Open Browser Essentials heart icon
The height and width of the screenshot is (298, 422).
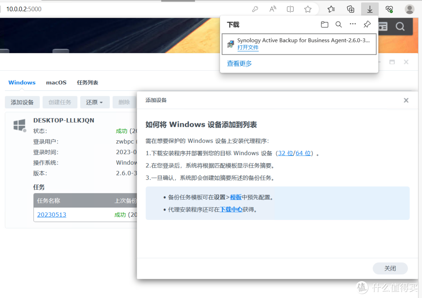389,9
